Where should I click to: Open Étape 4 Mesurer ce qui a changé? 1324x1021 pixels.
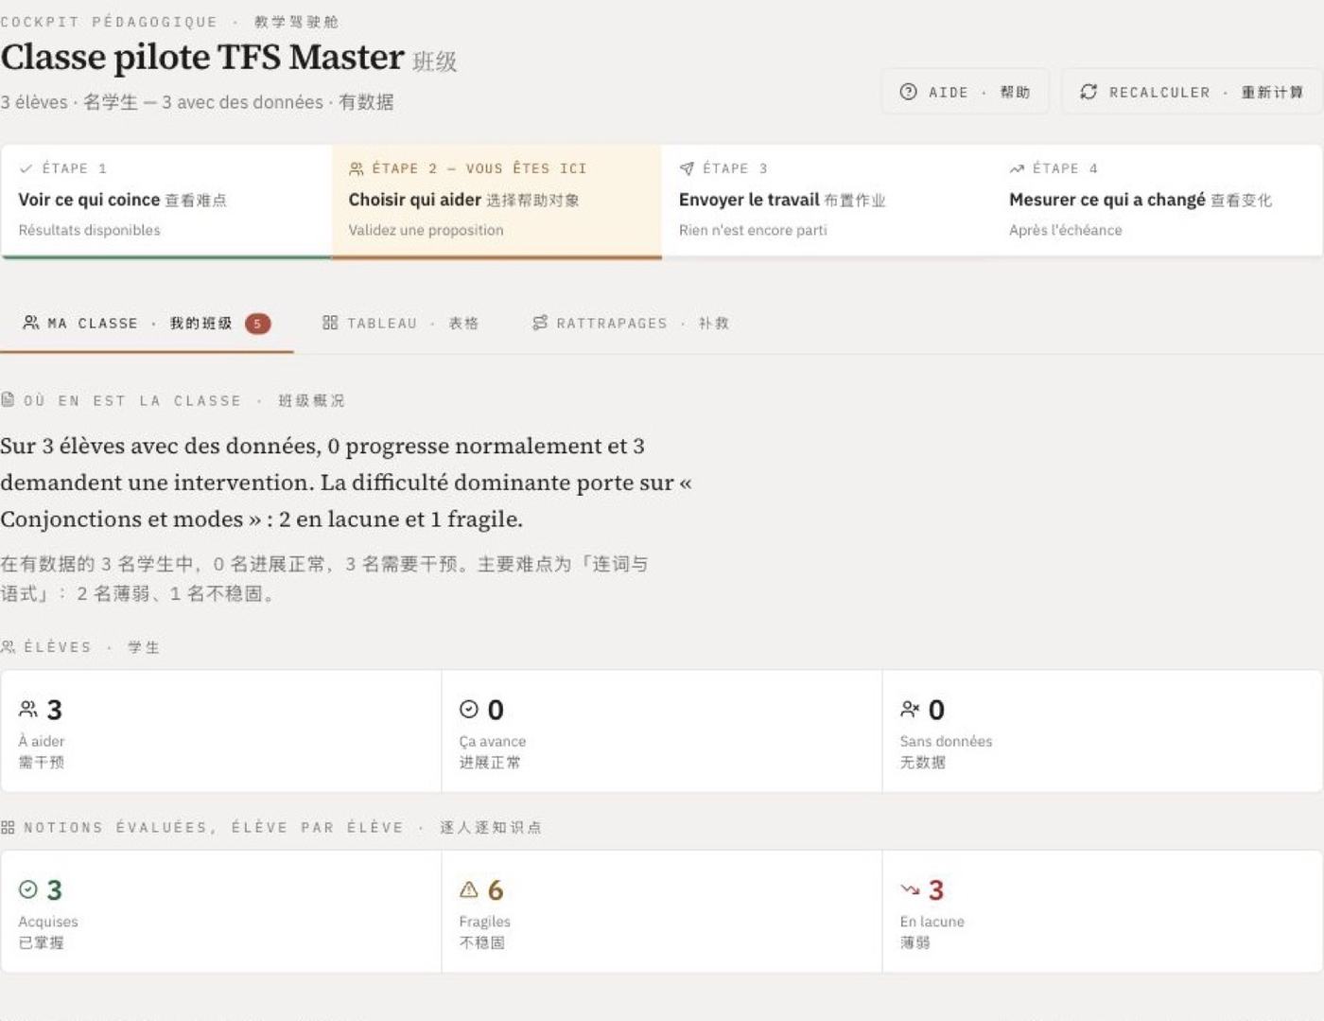coord(1157,201)
